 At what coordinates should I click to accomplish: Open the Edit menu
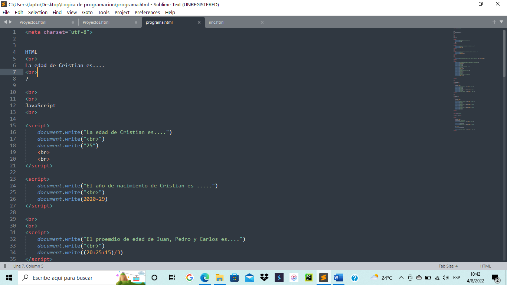click(x=19, y=12)
